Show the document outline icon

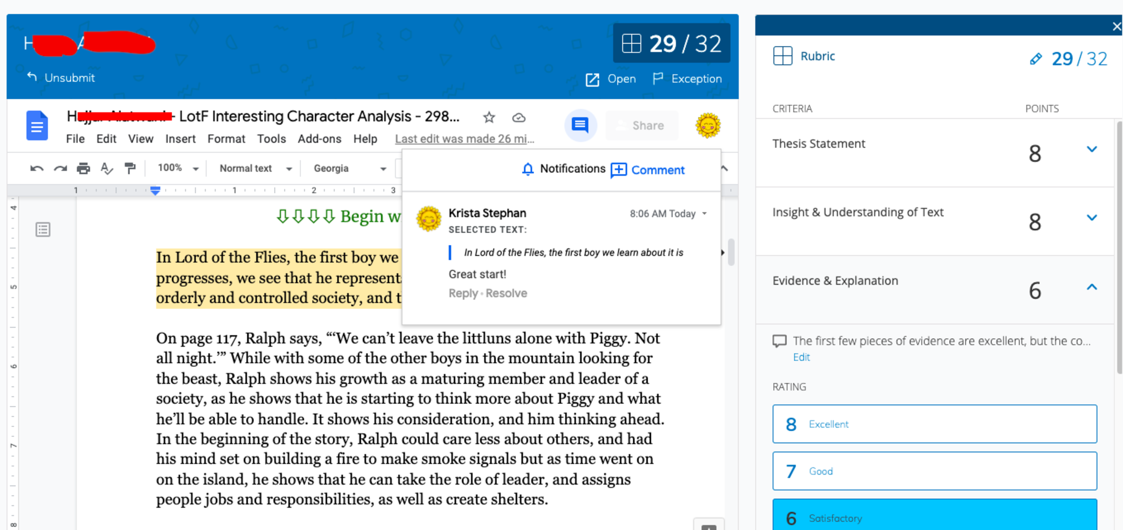pos(43,230)
